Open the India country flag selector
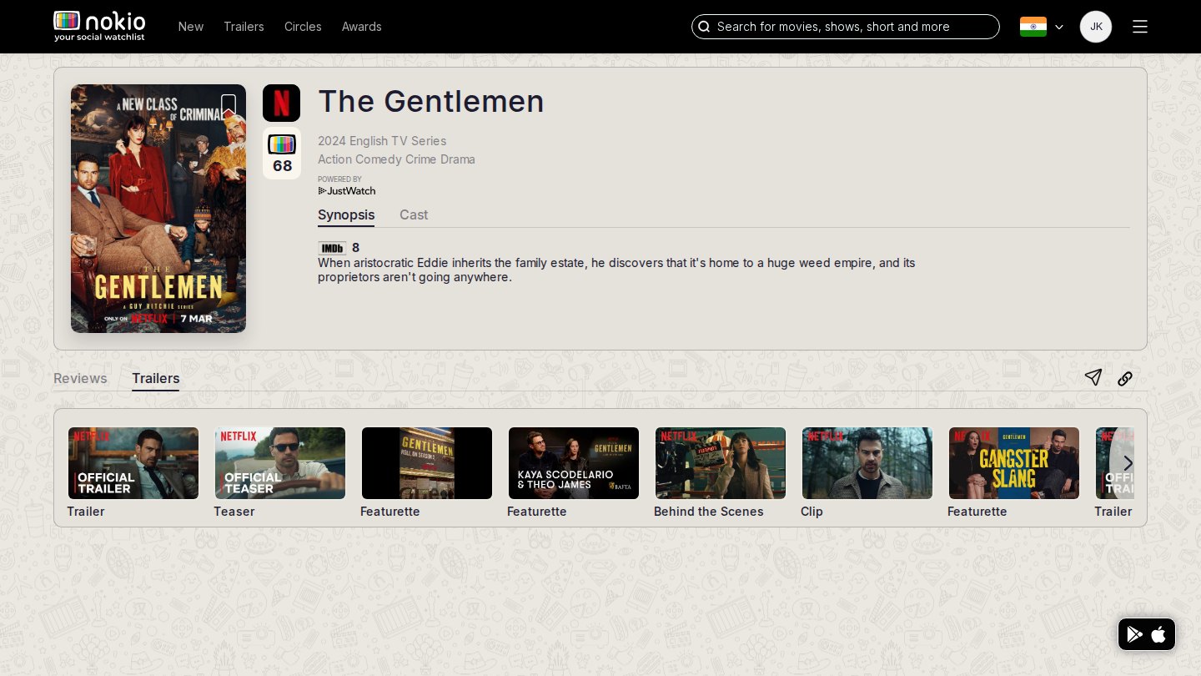The height and width of the screenshot is (676, 1201). (x=1033, y=27)
